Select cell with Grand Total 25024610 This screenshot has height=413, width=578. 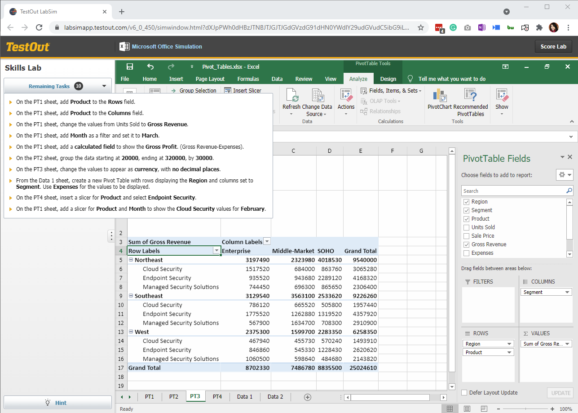(361, 368)
